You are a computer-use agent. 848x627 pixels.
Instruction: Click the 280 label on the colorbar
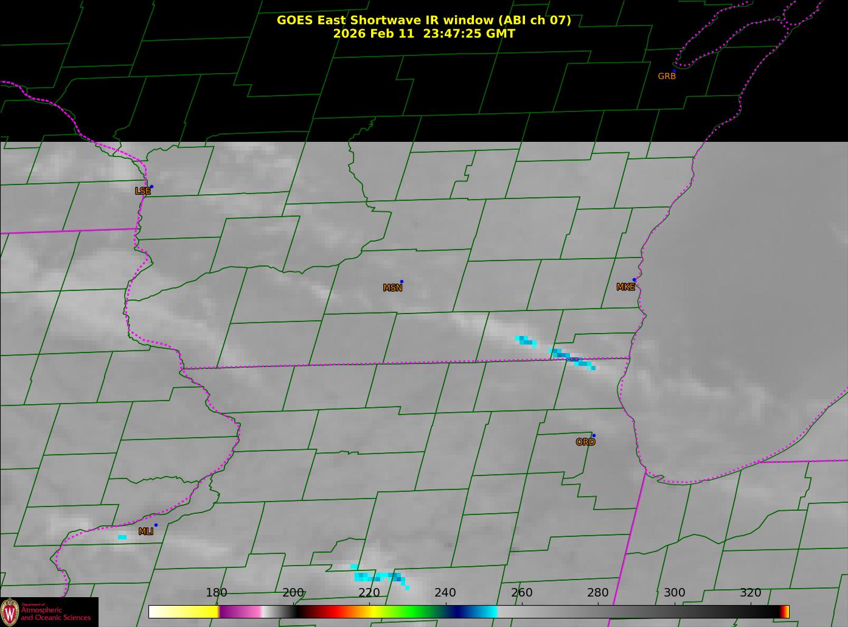pos(598,593)
